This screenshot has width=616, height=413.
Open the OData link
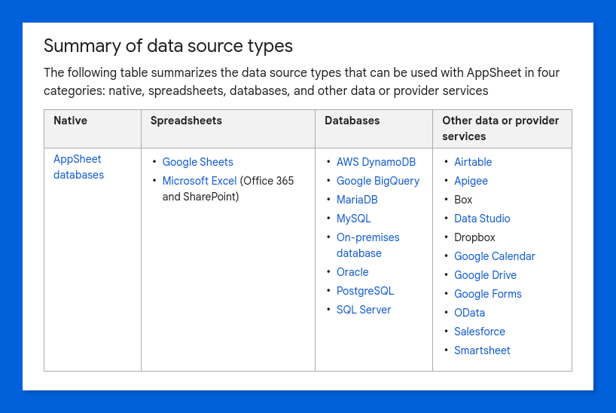(469, 313)
